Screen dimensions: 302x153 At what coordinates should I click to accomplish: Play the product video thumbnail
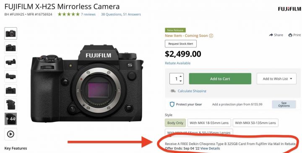point(10,134)
